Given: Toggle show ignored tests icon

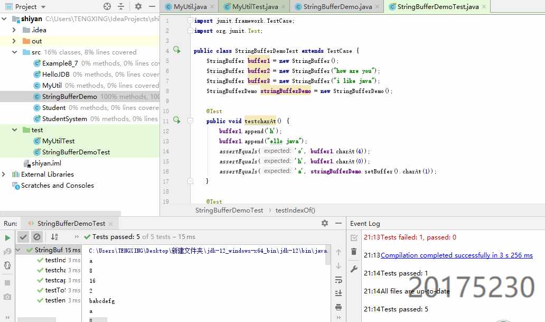Looking at the screenshot, I should pyautogui.click(x=37, y=237).
